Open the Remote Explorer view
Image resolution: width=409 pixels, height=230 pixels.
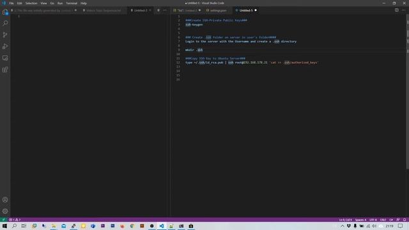(5, 58)
